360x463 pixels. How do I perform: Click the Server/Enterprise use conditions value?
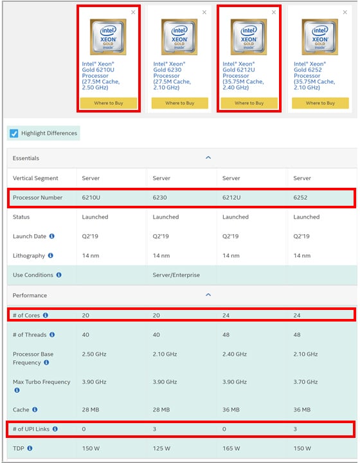176,275
